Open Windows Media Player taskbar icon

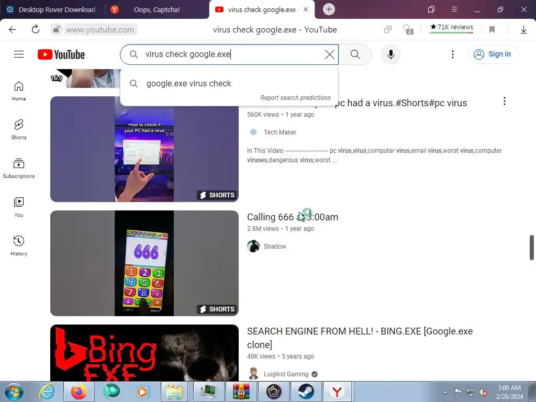tap(142, 392)
